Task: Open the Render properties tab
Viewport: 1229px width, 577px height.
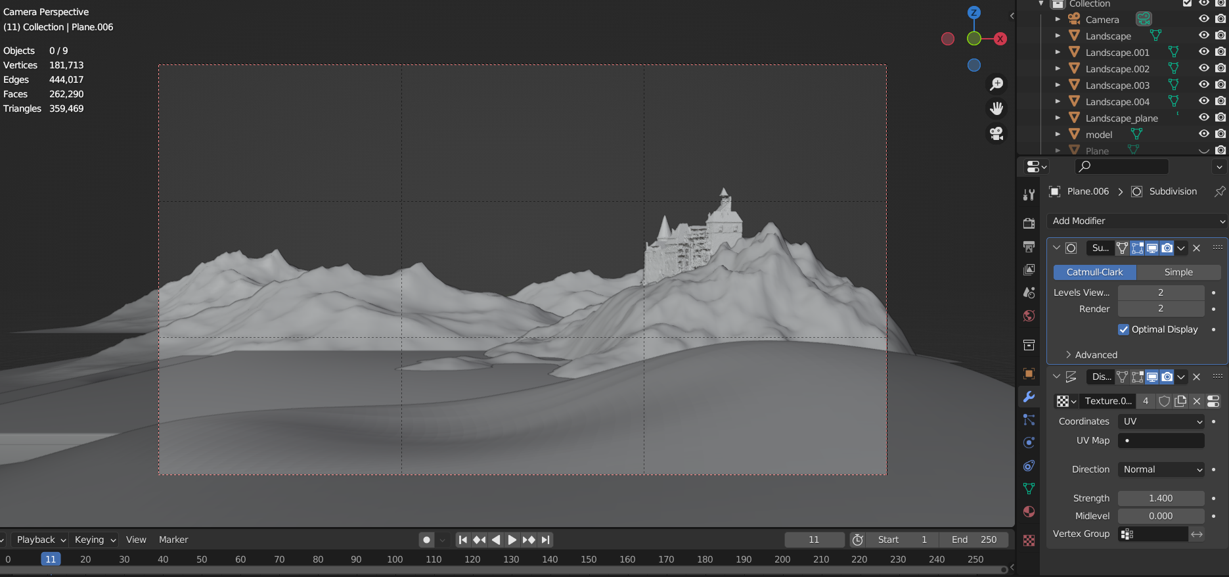Action: [1029, 223]
